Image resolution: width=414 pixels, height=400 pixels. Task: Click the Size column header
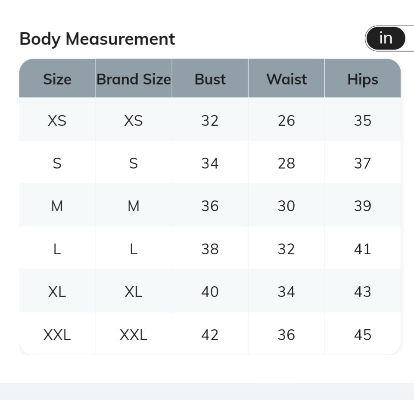point(57,78)
